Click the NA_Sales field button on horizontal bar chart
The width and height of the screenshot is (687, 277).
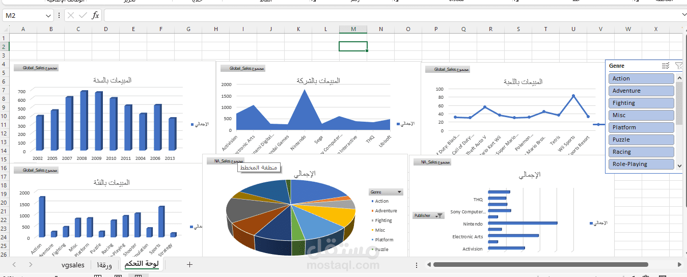coord(432,162)
